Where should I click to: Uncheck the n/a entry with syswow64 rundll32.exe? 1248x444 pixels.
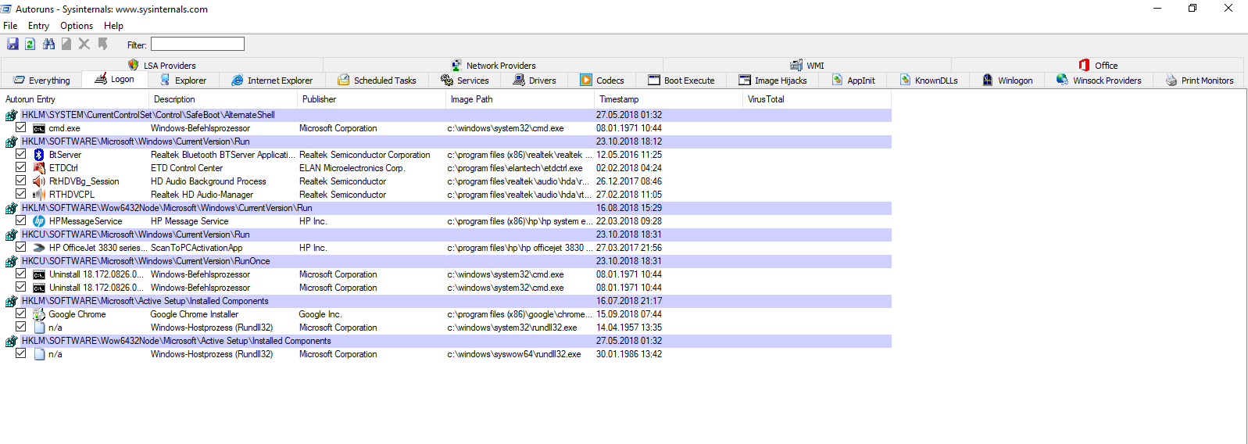pos(21,353)
